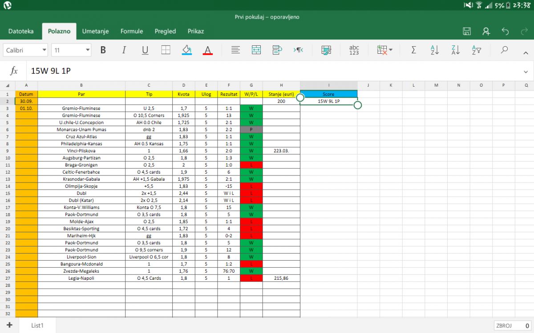The height and width of the screenshot is (333, 534).
Task: Toggle italic formatting
Action: [x=124, y=50]
